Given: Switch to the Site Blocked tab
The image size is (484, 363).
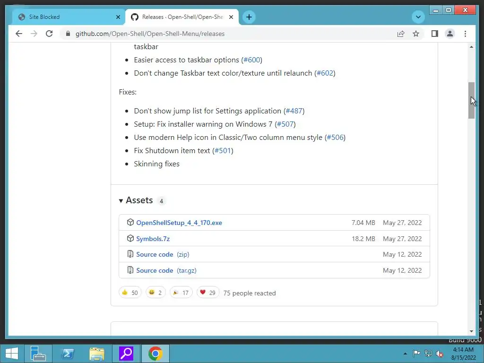Looking at the screenshot, I should pyautogui.click(x=68, y=17).
